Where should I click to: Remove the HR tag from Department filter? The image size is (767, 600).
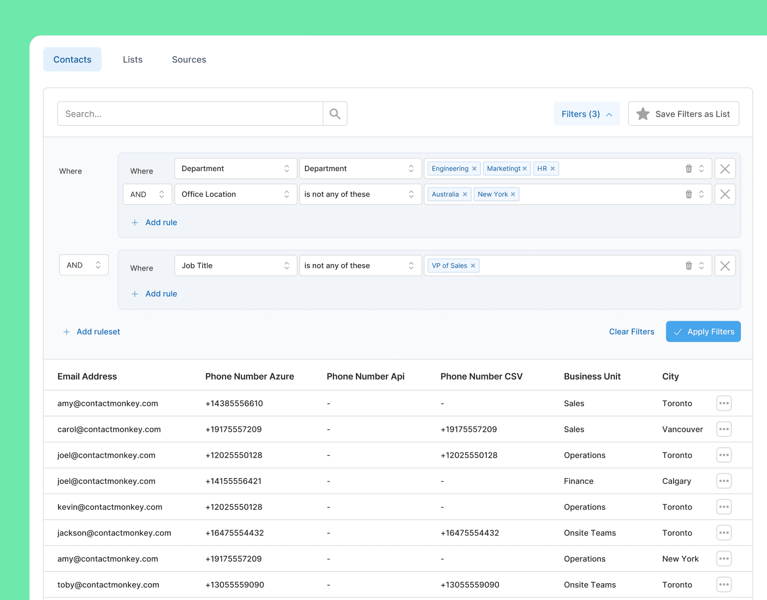click(552, 168)
